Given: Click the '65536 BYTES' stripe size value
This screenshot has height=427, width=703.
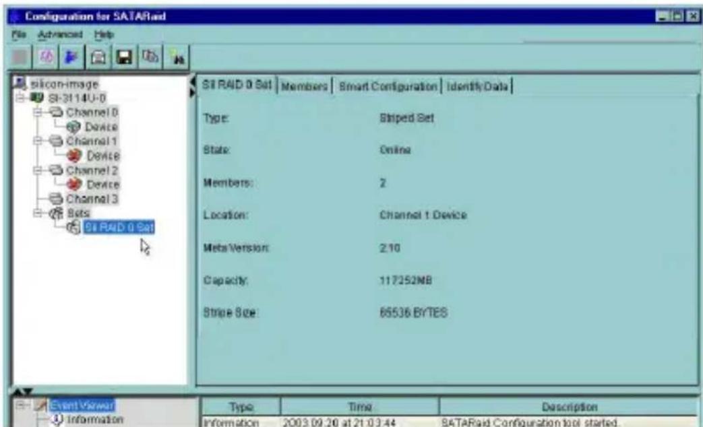Looking at the screenshot, I should pyautogui.click(x=413, y=313).
